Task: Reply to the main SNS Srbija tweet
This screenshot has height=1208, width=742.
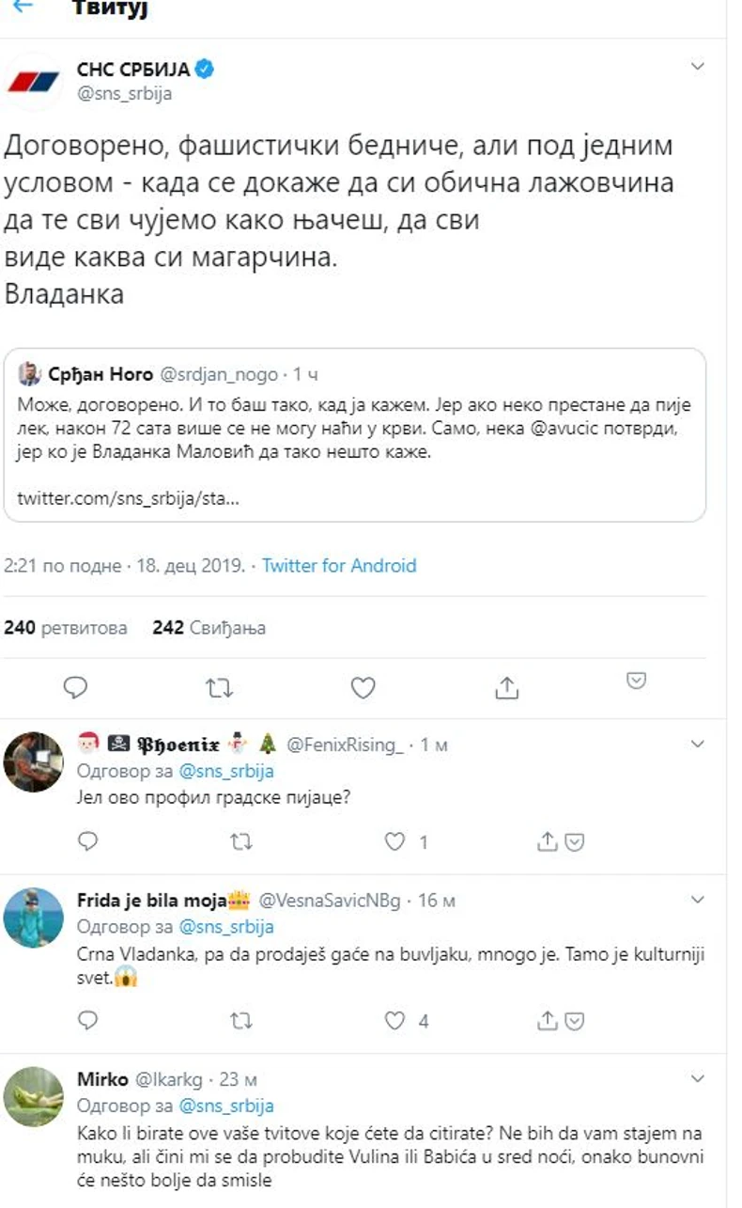Action: [x=75, y=688]
